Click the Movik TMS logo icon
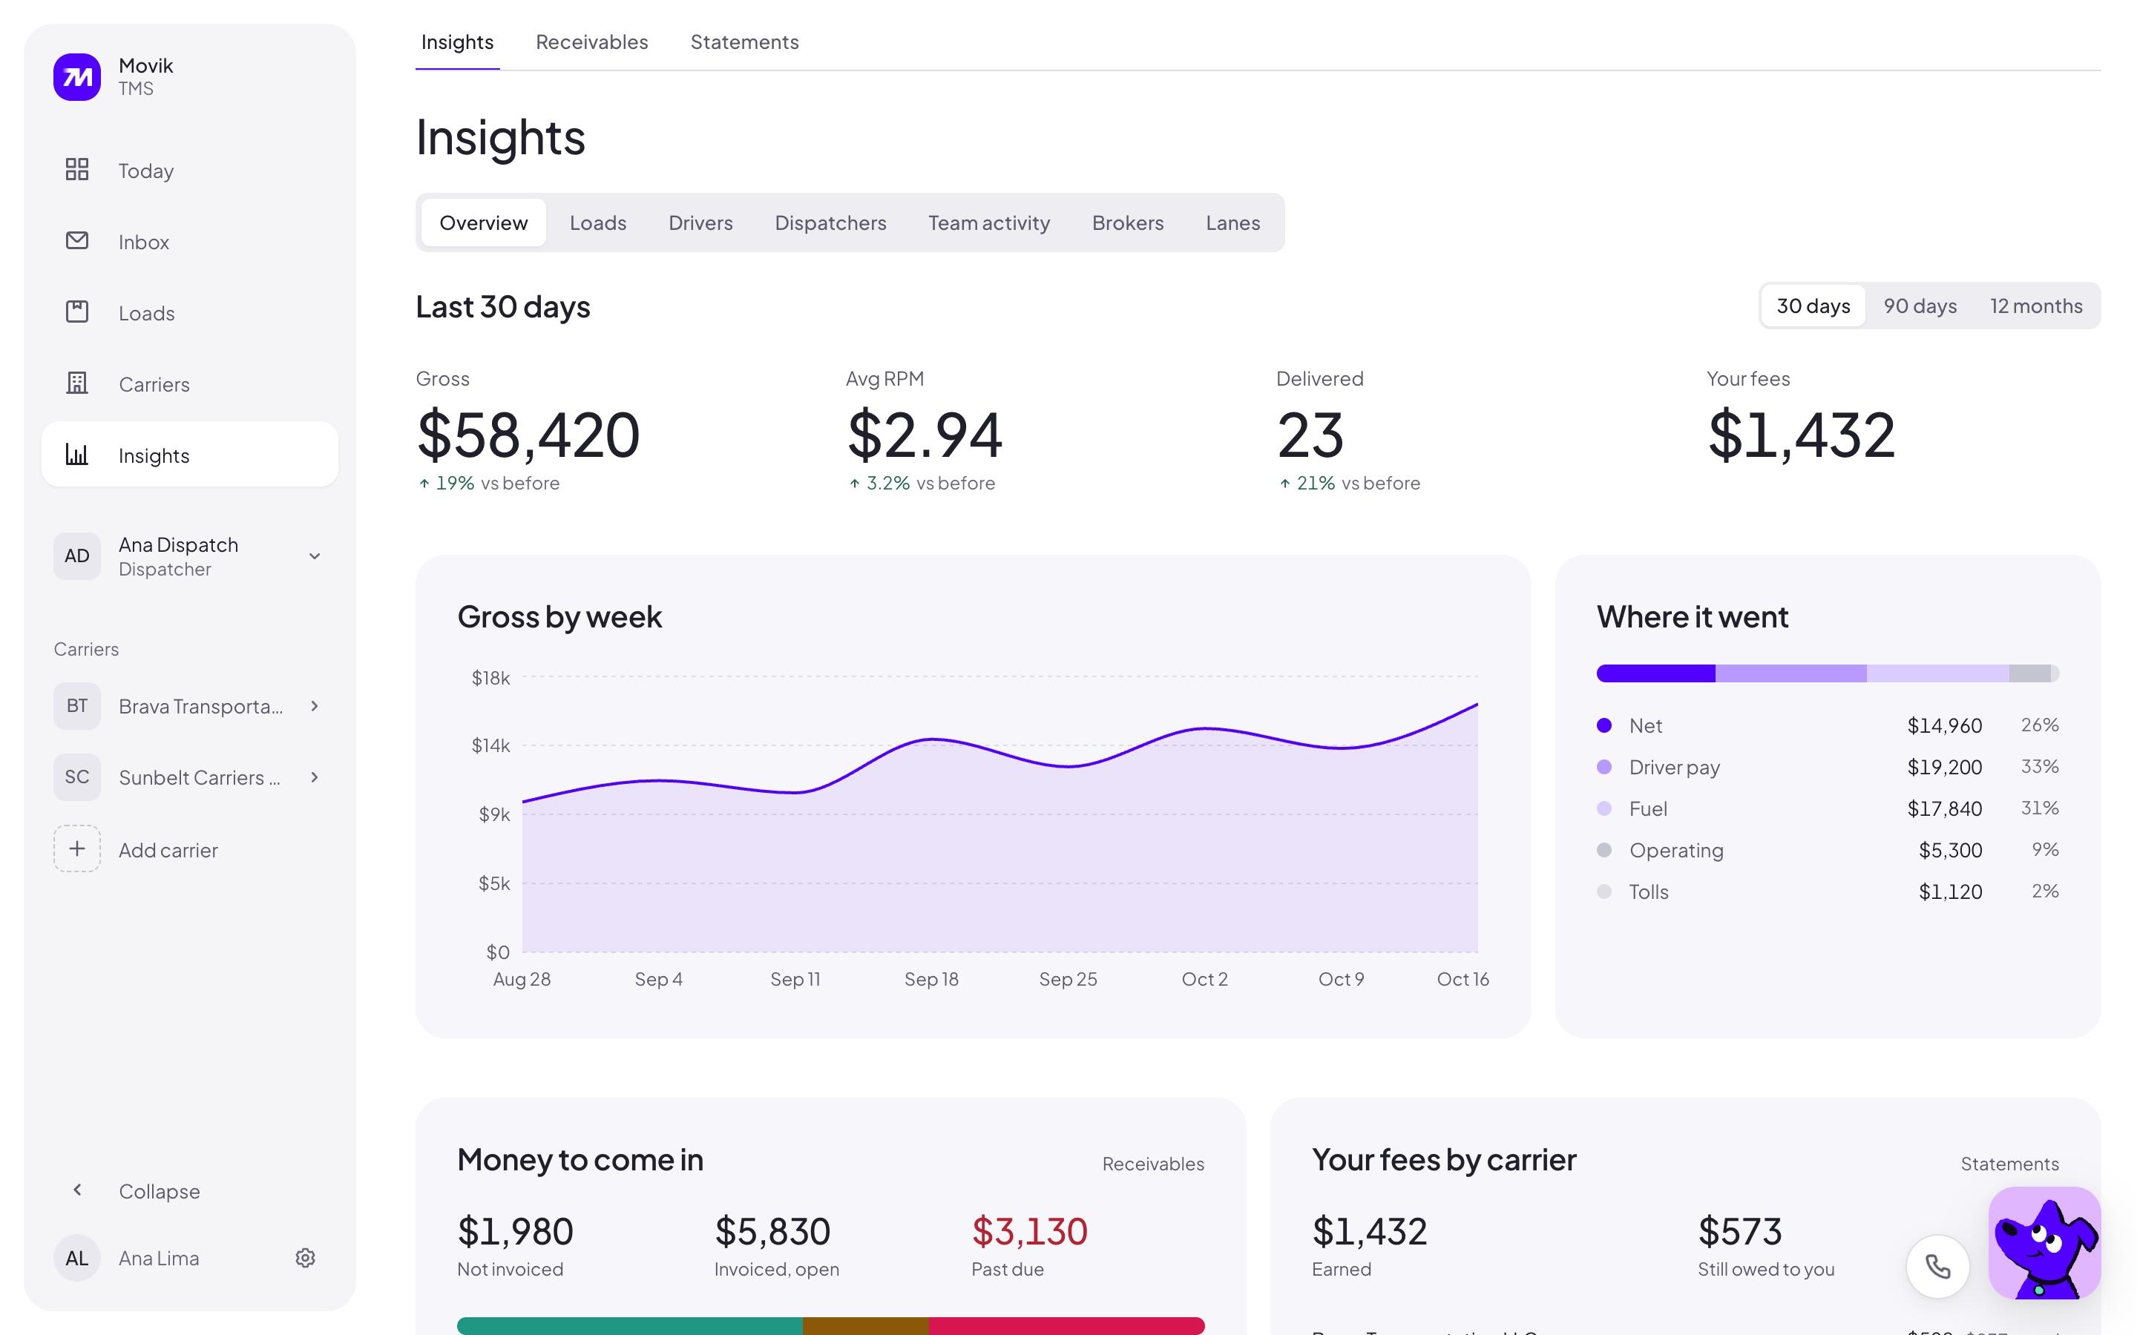Viewport: 2137px width, 1335px height. tap(77, 77)
